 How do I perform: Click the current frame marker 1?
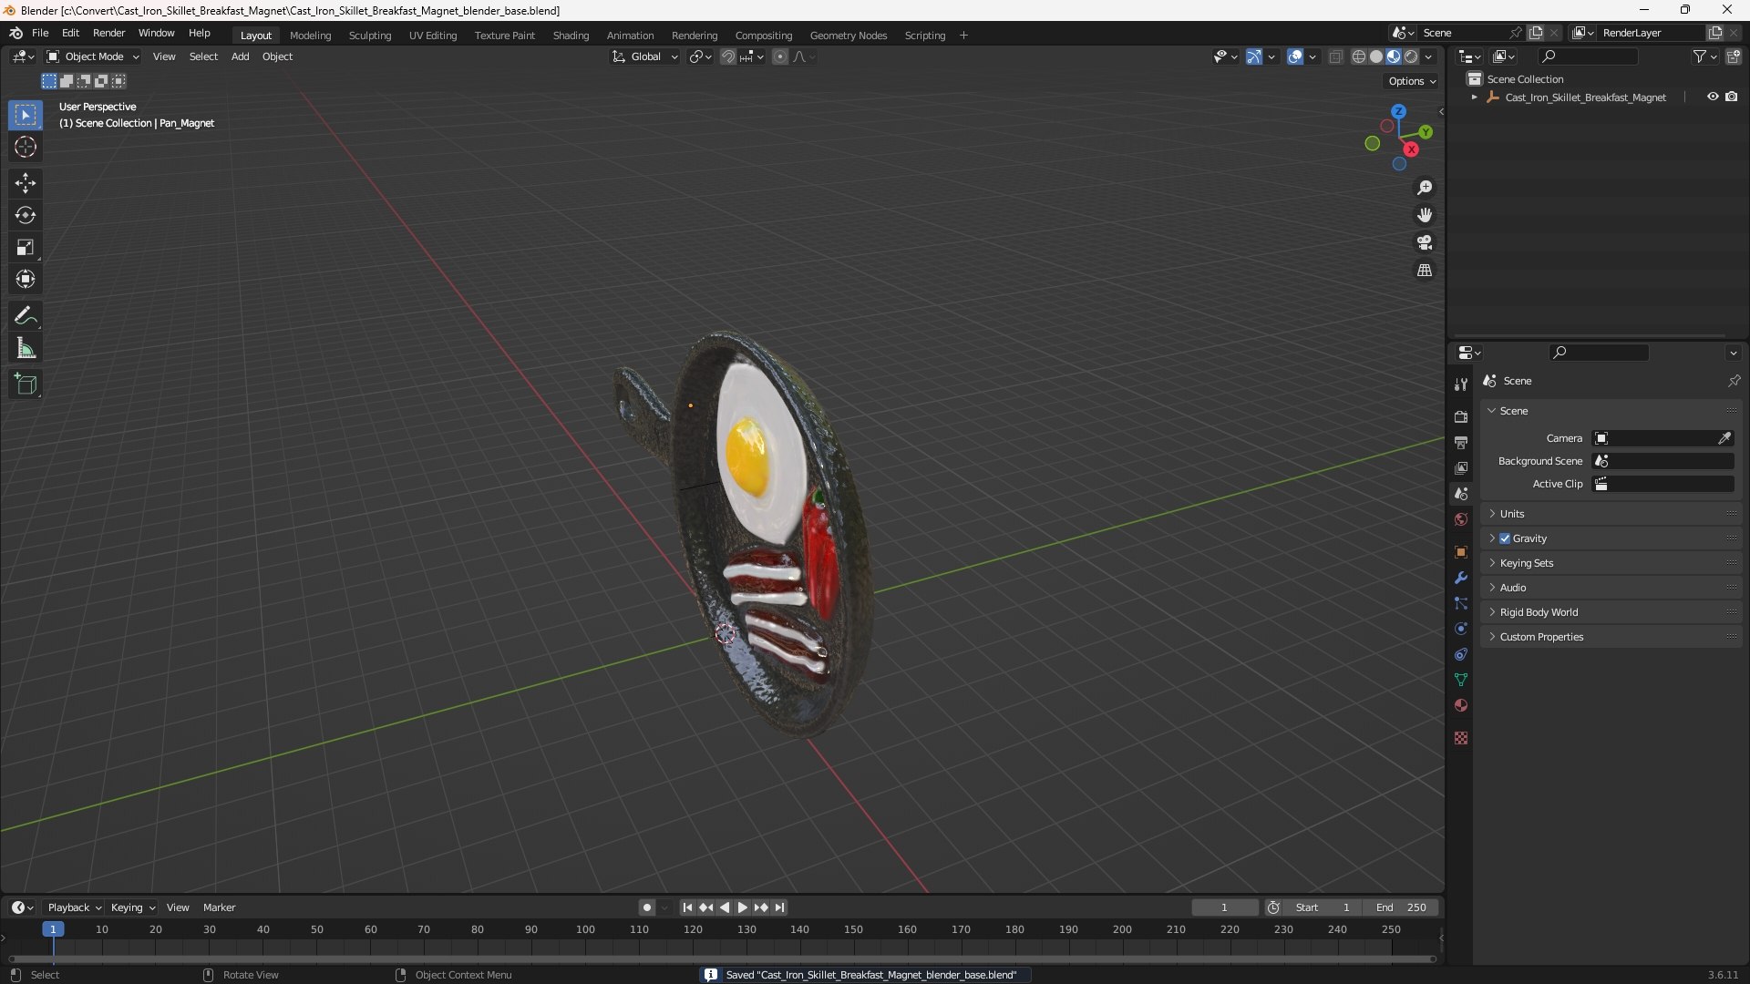point(53,929)
